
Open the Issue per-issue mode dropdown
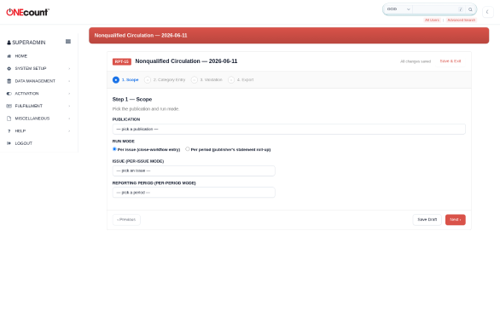194,170
